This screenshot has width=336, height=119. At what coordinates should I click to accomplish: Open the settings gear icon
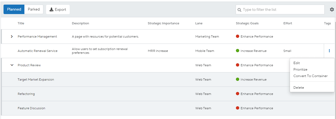pyautogui.click(x=332, y=9)
